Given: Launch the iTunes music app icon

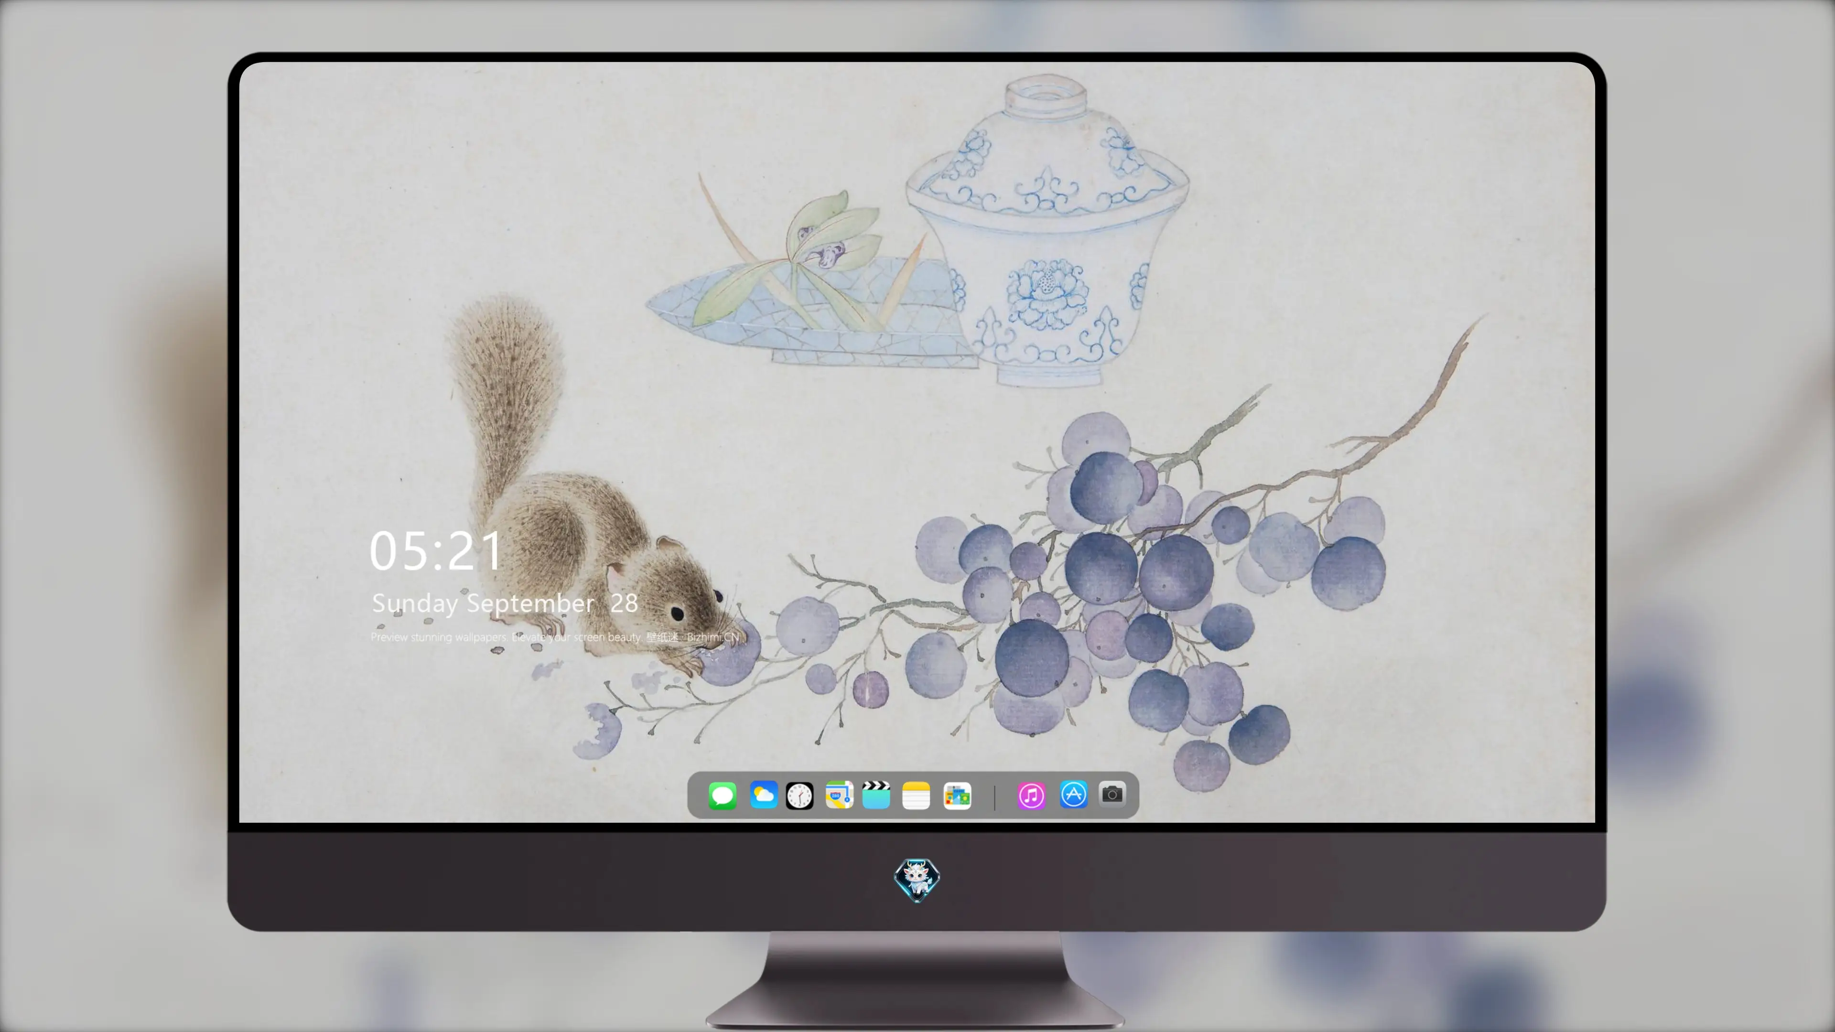Looking at the screenshot, I should 1032,795.
